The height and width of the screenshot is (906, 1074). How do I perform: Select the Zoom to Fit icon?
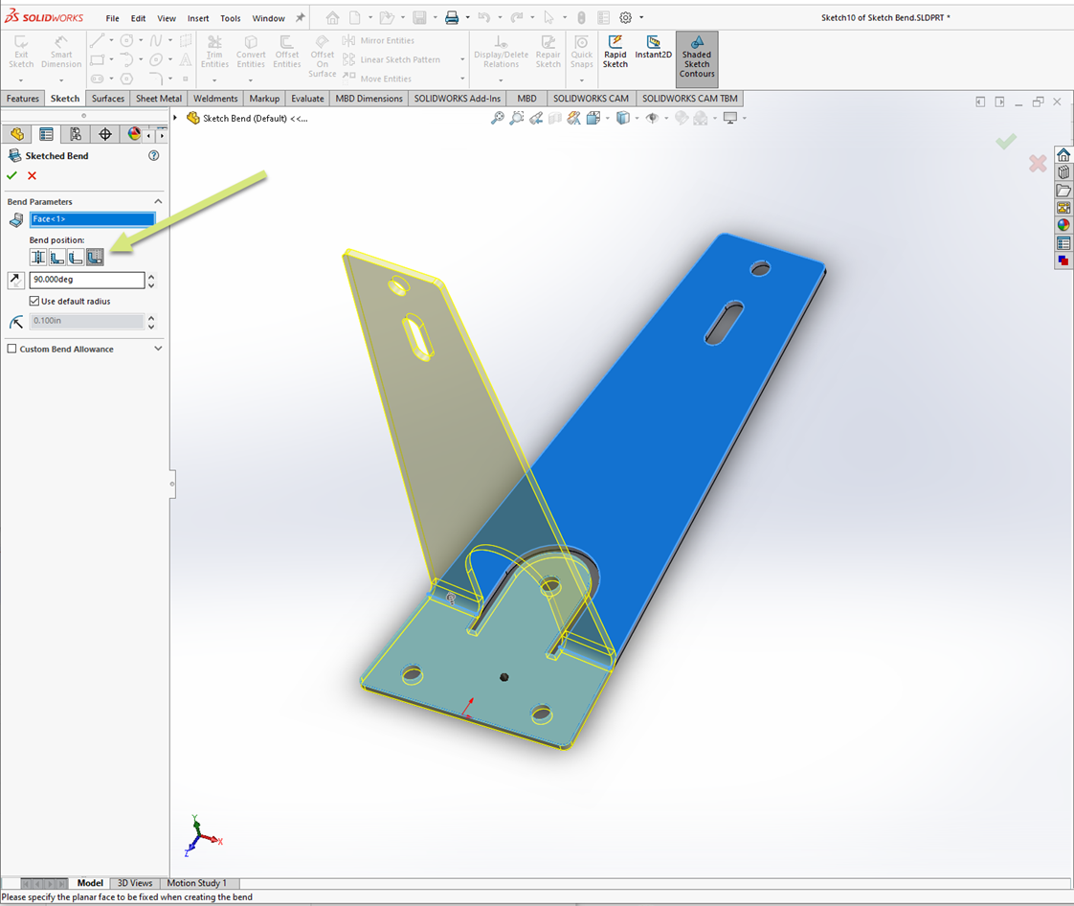point(499,118)
